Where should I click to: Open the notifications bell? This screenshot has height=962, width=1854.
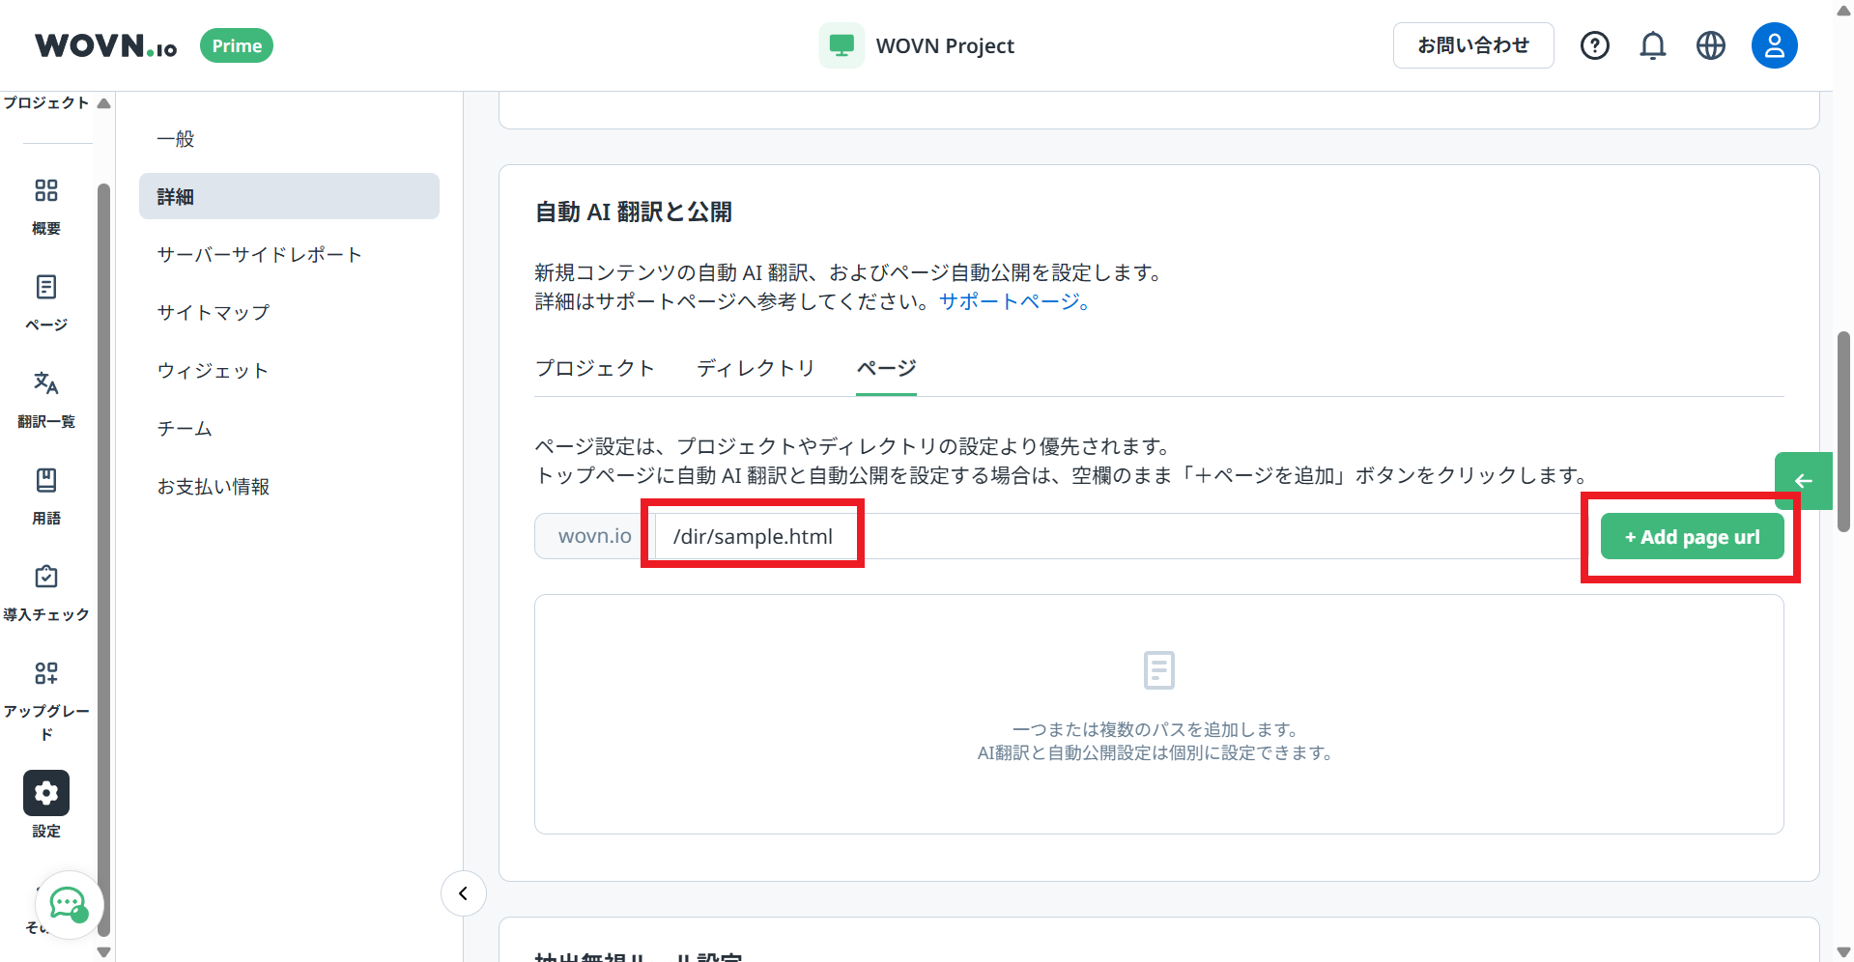1652,44
